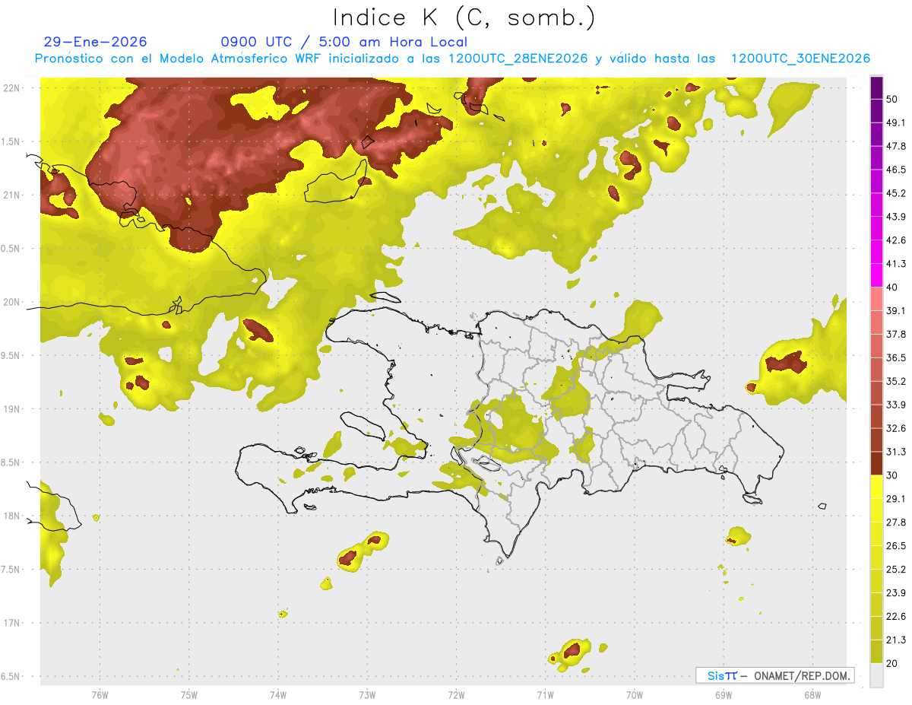Select initialization time "1200UTC_28ENE2026"
The width and height of the screenshot is (912, 705).
(x=518, y=59)
